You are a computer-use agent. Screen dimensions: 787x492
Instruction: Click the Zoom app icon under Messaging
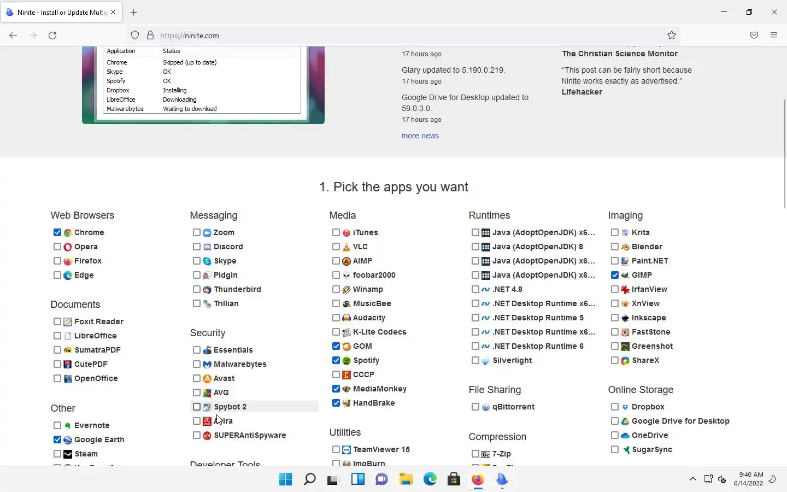pyautogui.click(x=207, y=232)
